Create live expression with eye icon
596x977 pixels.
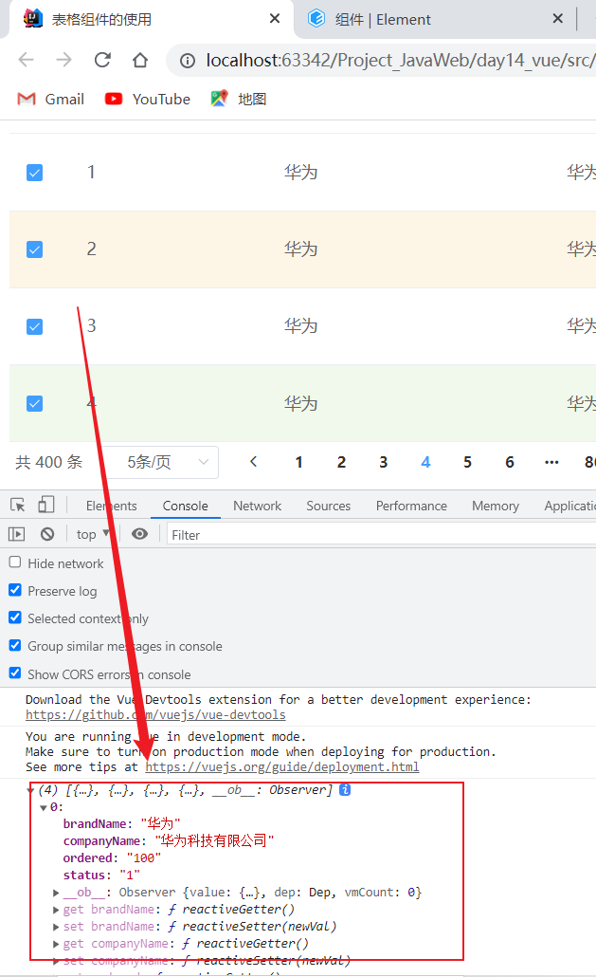pyautogui.click(x=140, y=534)
